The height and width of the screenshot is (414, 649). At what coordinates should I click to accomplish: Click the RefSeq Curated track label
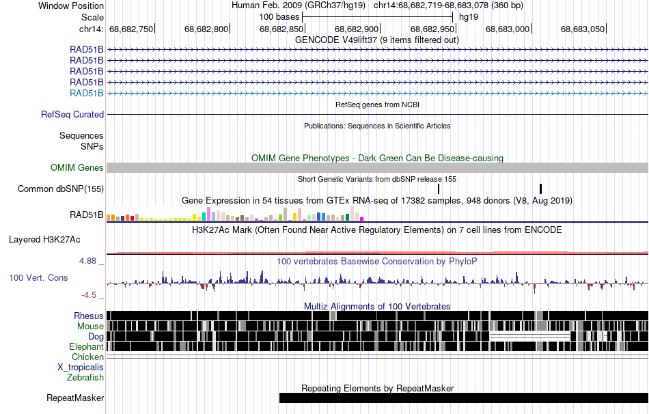[72, 114]
